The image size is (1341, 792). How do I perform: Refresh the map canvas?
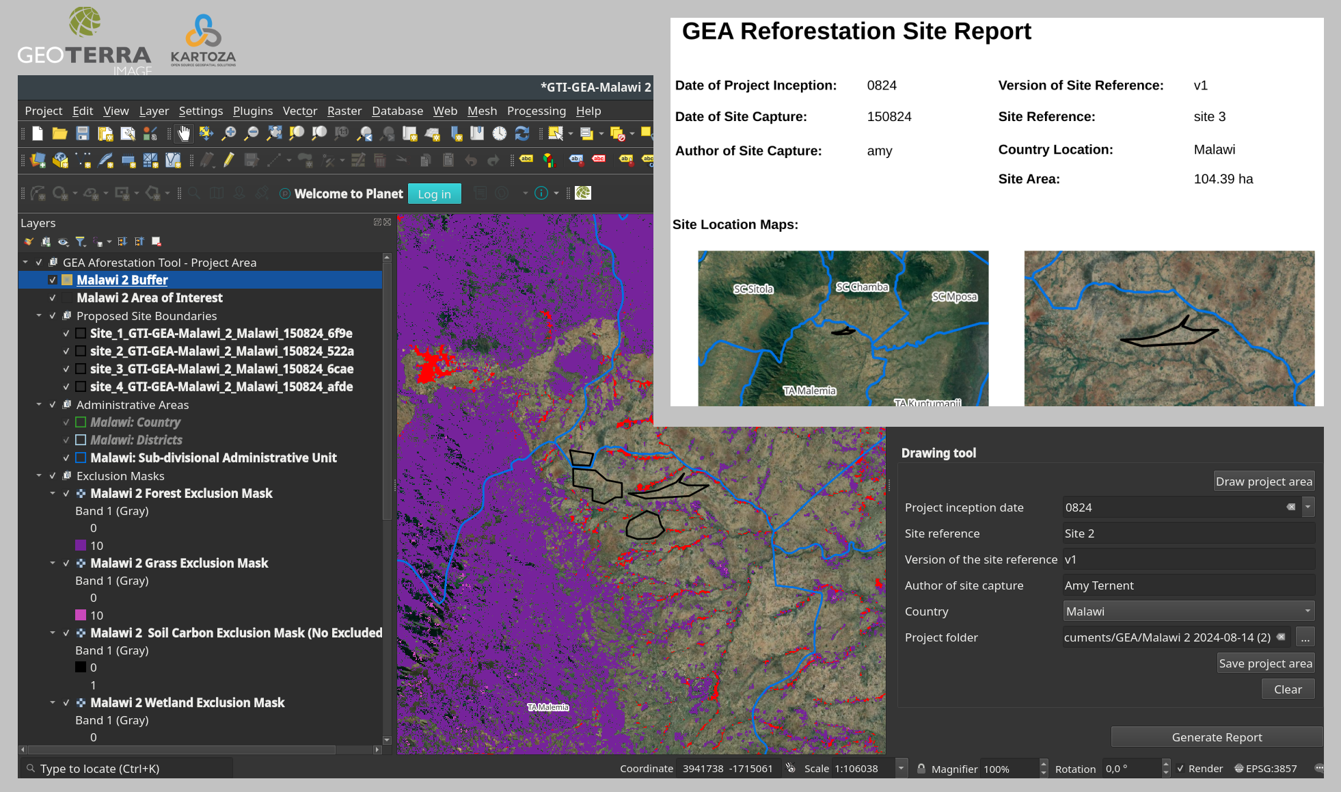tap(522, 134)
